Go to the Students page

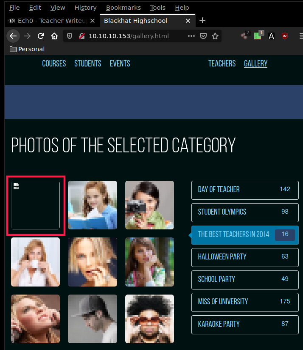(88, 63)
